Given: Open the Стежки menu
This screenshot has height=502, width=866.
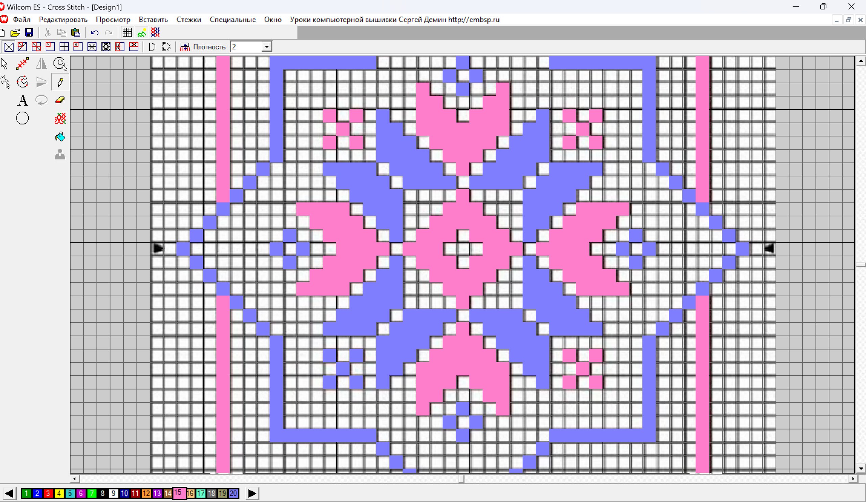Looking at the screenshot, I should (189, 20).
